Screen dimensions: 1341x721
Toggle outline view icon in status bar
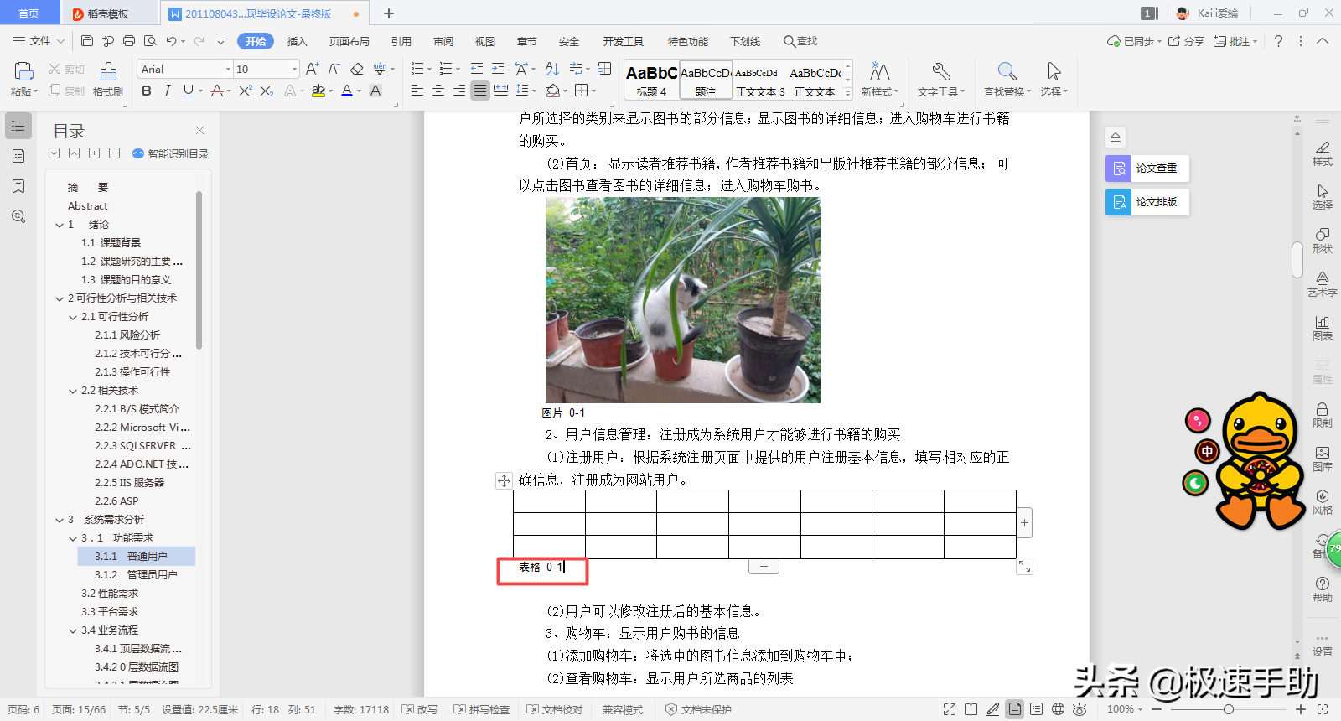pyautogui.click(x=1036, y=709)
